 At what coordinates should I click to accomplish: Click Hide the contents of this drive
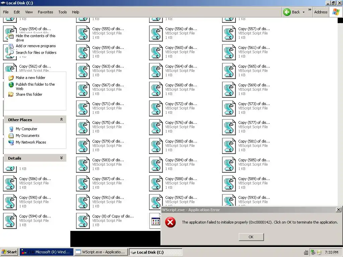(x=36, y=38)
